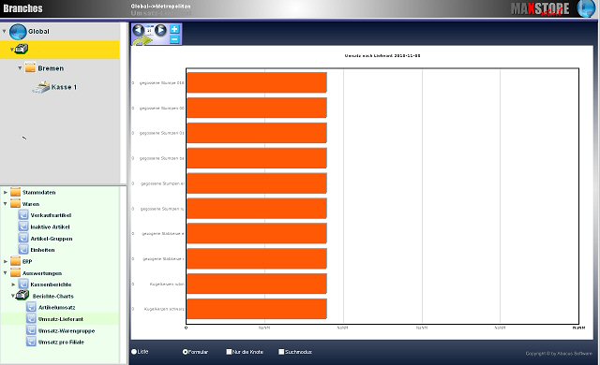Click the chart title above the bars

click(x=382, y=55)
